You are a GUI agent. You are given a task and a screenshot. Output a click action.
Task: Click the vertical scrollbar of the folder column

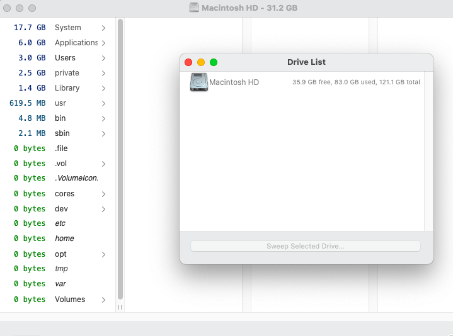click(120, 159)
